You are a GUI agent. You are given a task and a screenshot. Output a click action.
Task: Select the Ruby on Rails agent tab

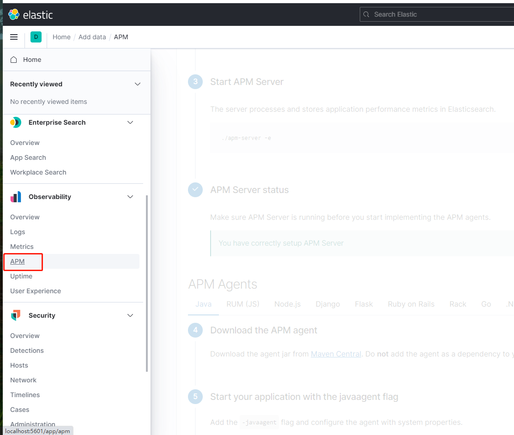click(x=411, y=304)
